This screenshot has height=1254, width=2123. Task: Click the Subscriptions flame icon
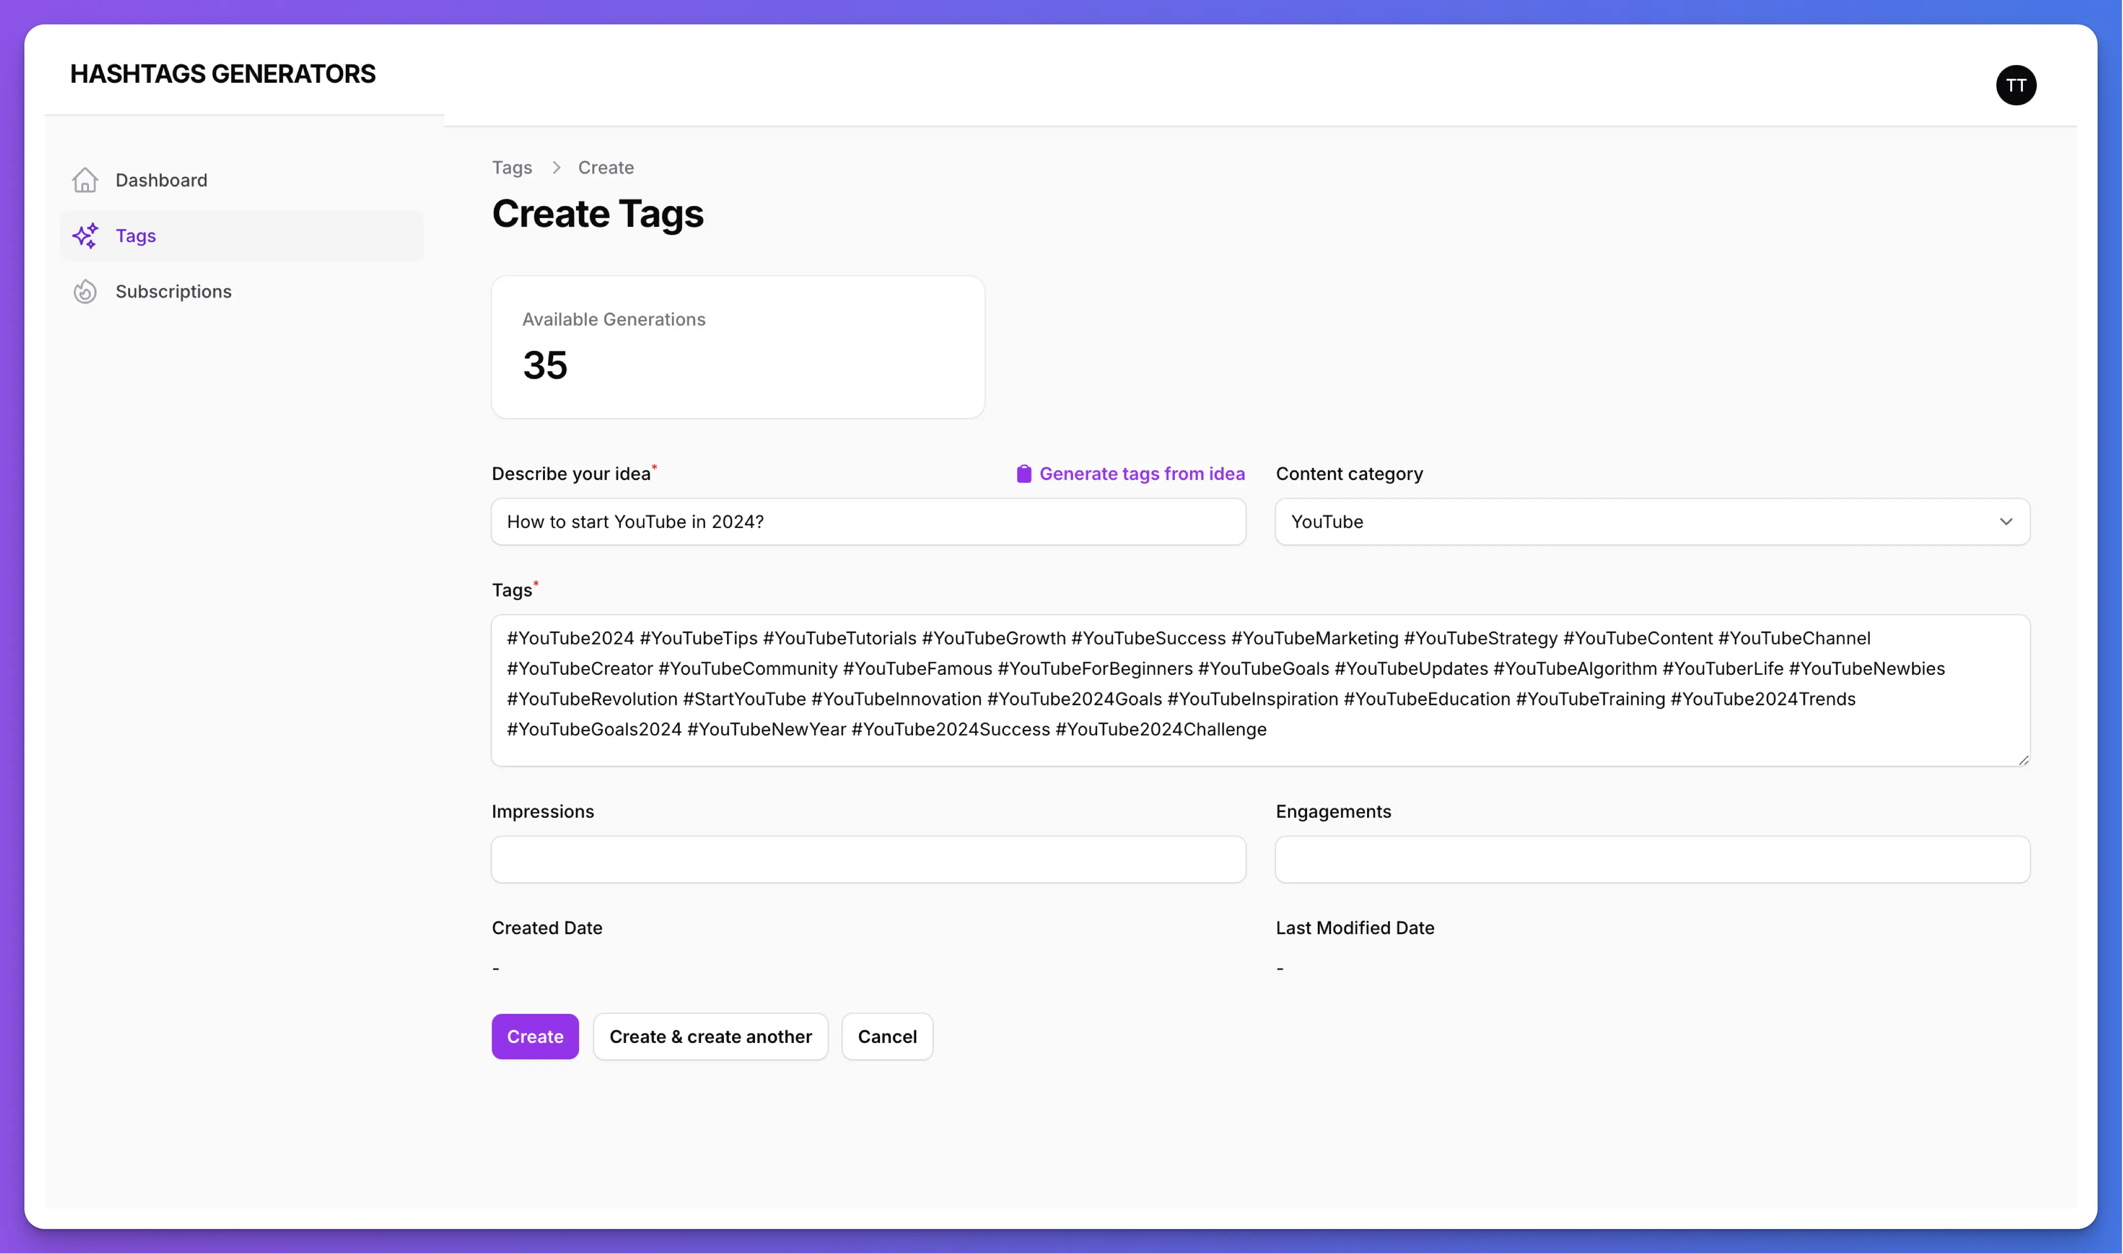[85, 291]
